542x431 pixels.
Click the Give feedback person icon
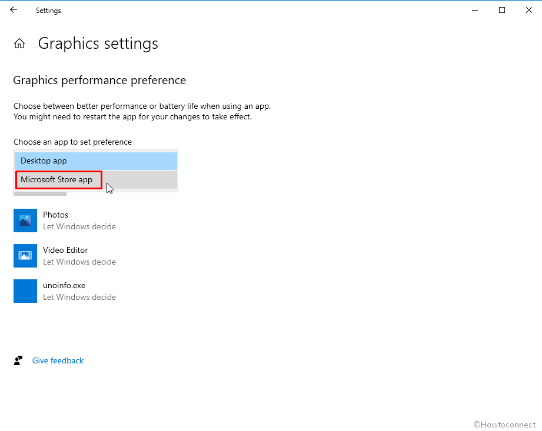(18, 360)
